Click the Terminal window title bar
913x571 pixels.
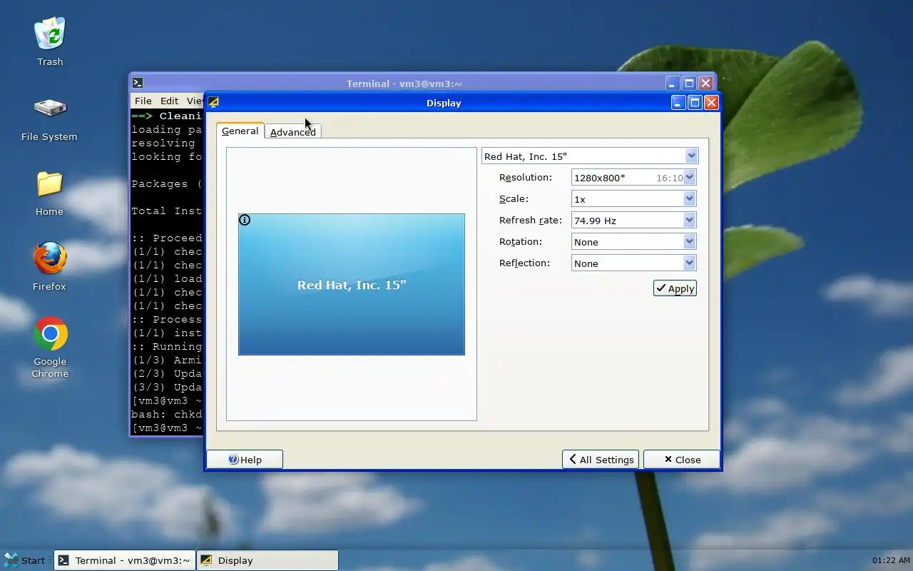(404, 83)
